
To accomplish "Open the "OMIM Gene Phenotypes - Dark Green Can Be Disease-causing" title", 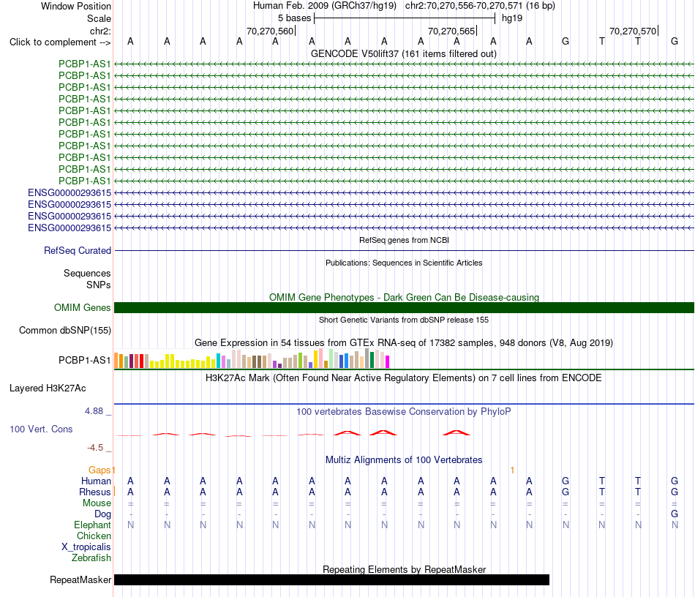I will click(404, 297).
